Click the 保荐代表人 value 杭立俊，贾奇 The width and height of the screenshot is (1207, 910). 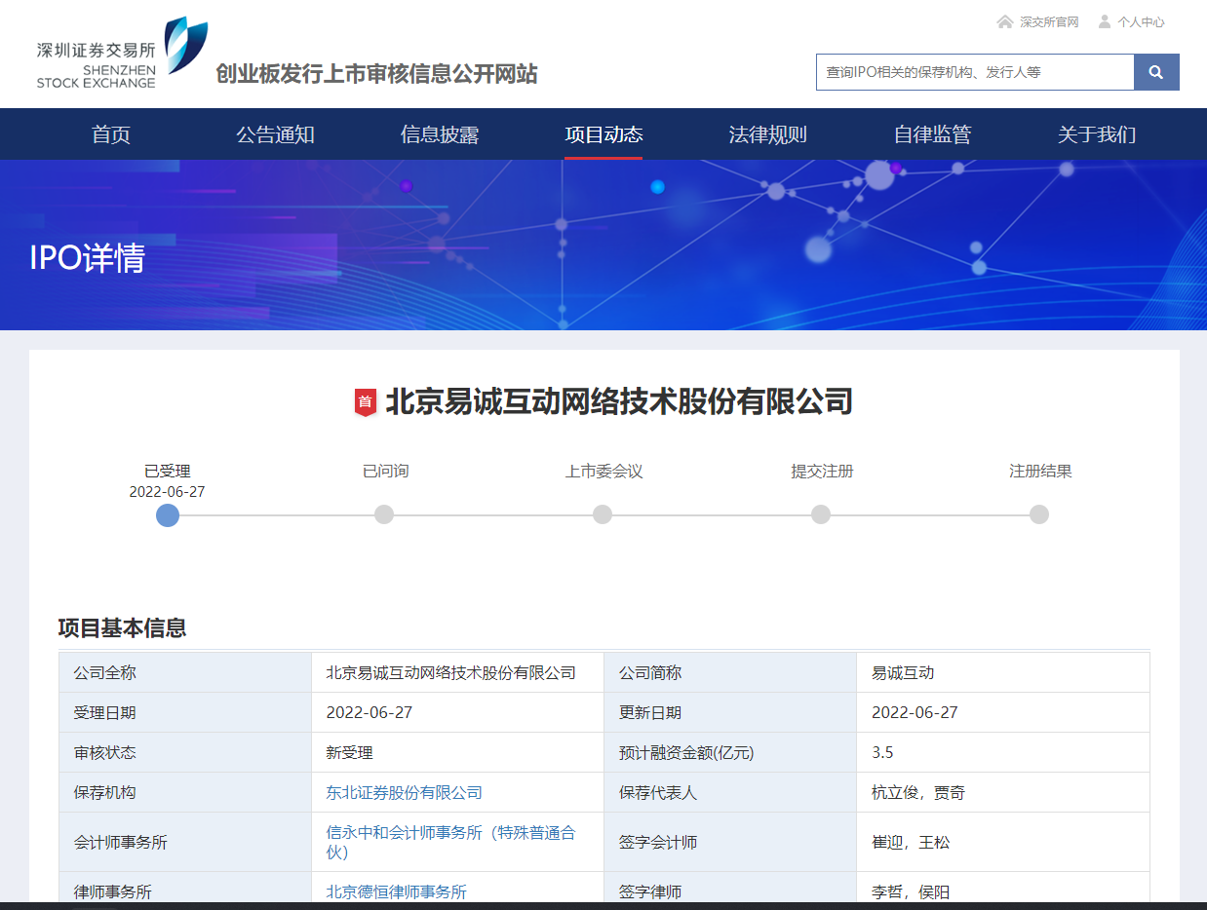[918, 793]
